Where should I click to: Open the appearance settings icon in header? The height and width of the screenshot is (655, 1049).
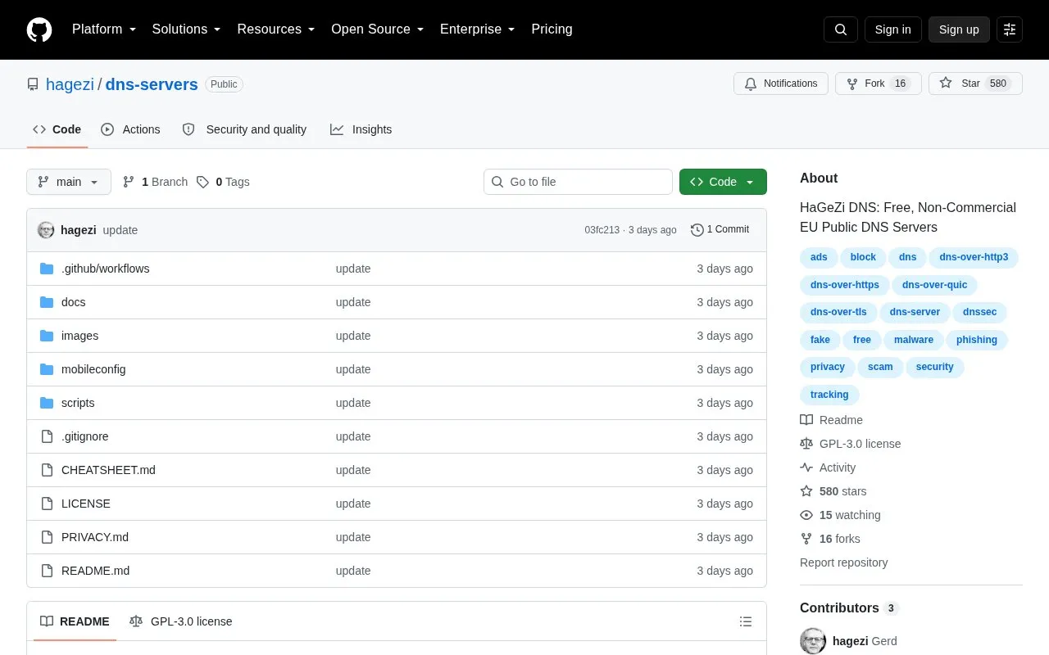tap(1010, 29)
